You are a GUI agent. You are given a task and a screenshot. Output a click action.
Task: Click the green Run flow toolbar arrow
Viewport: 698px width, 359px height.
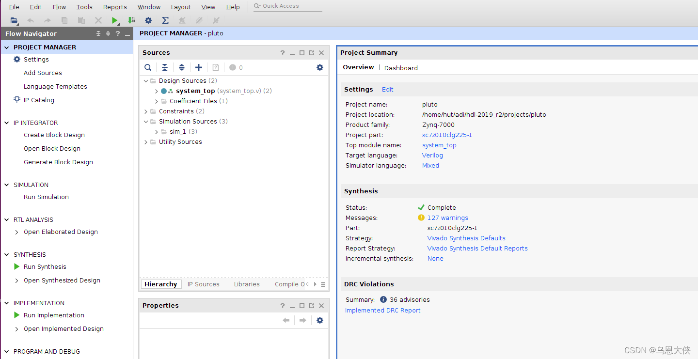(x=115, y=20)
